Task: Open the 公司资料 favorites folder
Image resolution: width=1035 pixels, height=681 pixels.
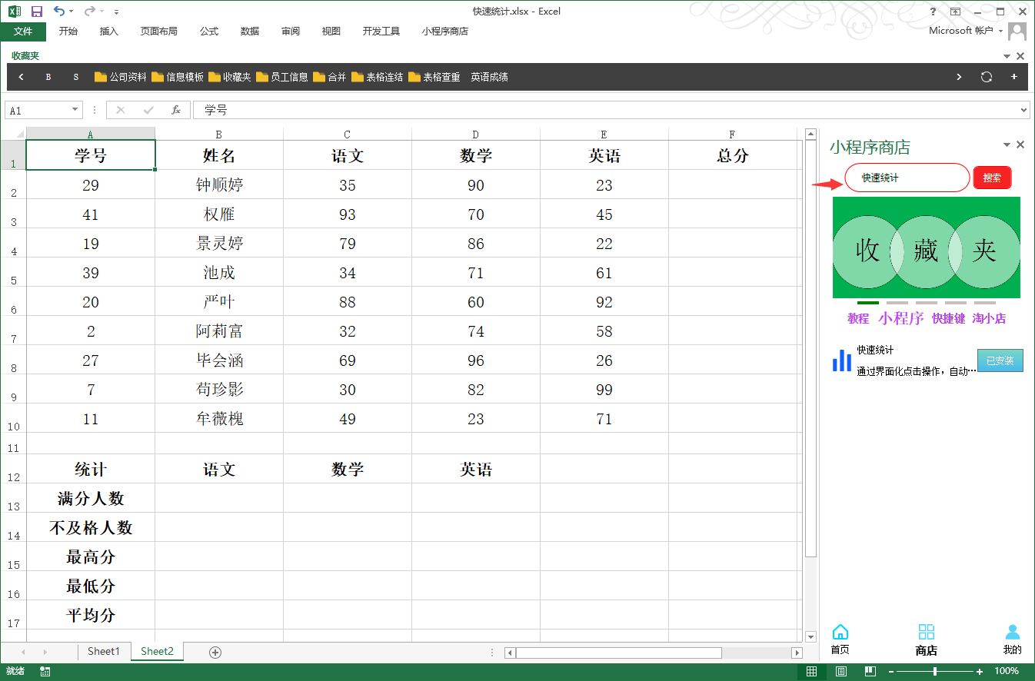Action: 121,77
